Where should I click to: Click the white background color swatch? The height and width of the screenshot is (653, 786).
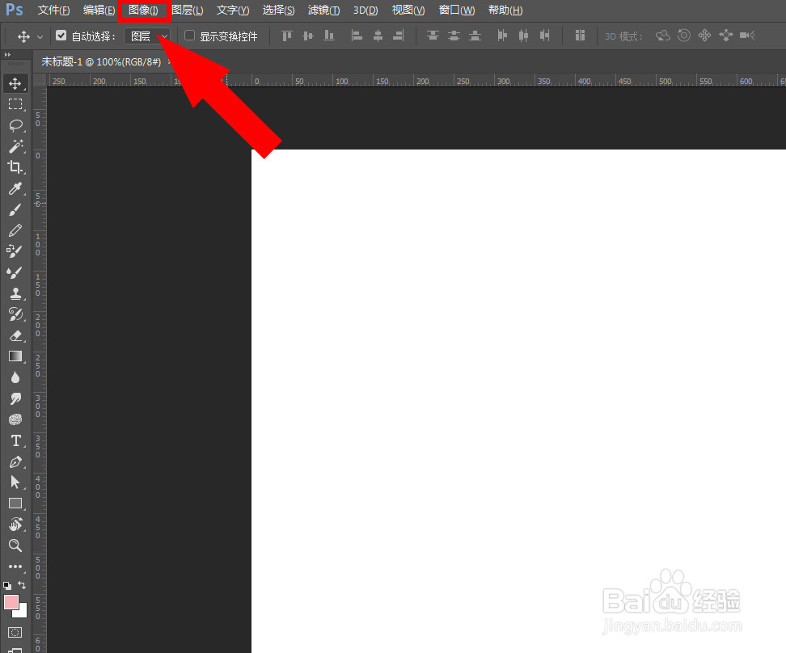(22, 612)
